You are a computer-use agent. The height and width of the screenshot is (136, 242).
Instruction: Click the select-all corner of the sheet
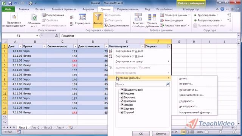pos(5,42)
